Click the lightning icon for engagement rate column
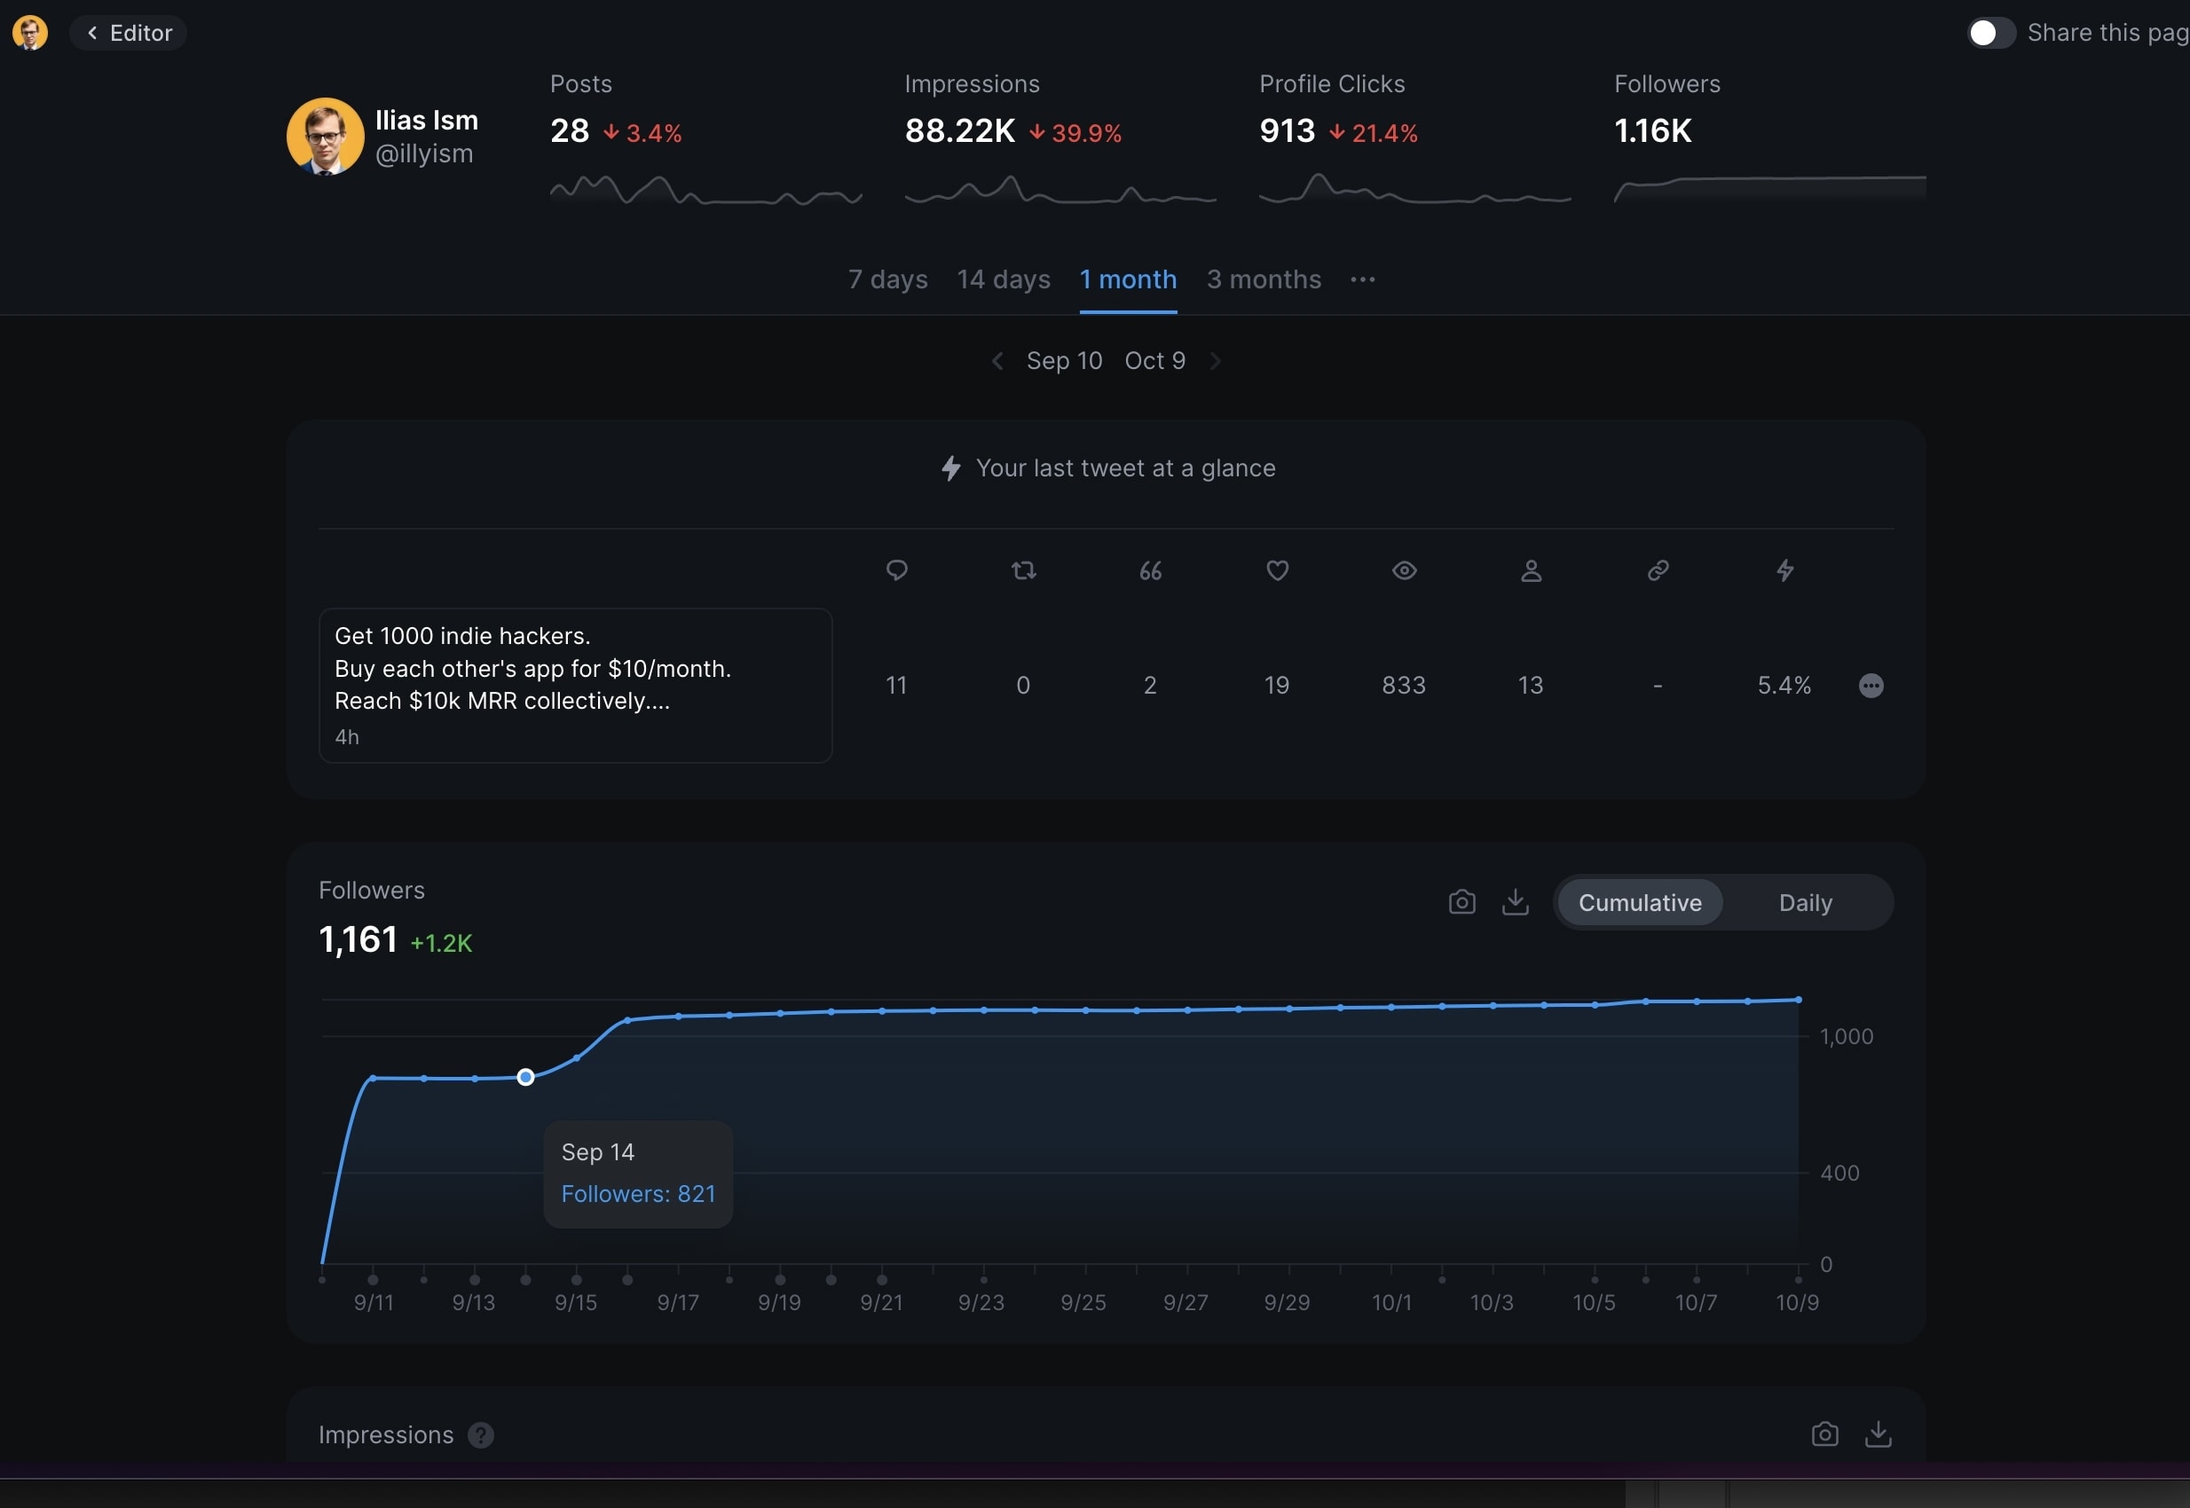Screen dimensions: 2190x1508 click(1784, 570)
